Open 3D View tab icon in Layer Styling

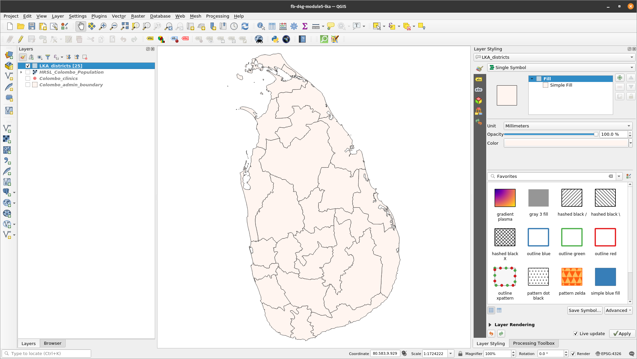pos(479,101)
